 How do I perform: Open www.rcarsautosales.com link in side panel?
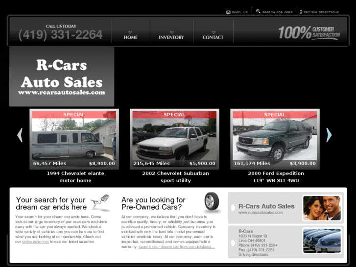pyautogui.click(x=261, y=213)
